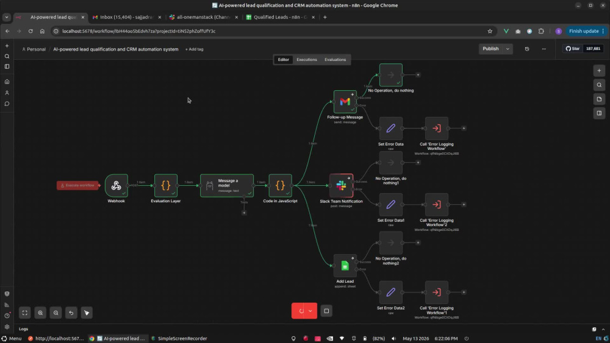Open the No Operation, do nothing node
Image resolution: width=610 pixels, height=343 pixels.
point(390,75)
